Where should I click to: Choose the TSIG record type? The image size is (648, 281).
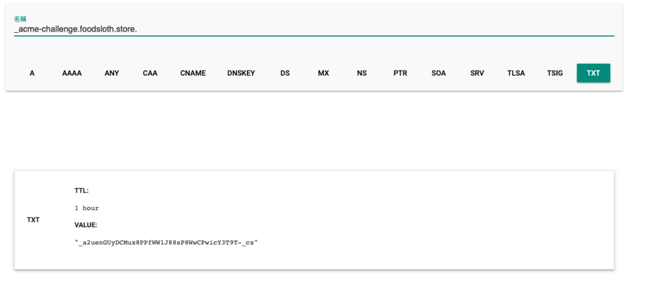click(x=555, y=73)
